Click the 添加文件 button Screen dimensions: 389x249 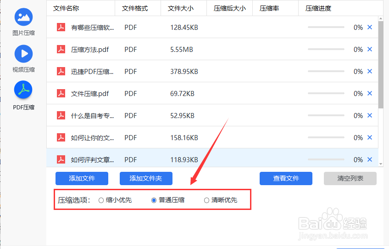tap(82, 178)
